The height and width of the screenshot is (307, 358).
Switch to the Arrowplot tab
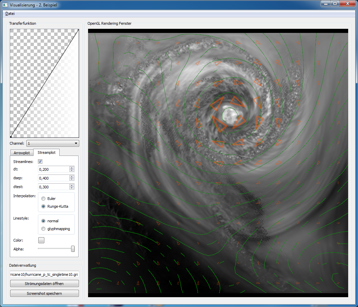(22, 153)
